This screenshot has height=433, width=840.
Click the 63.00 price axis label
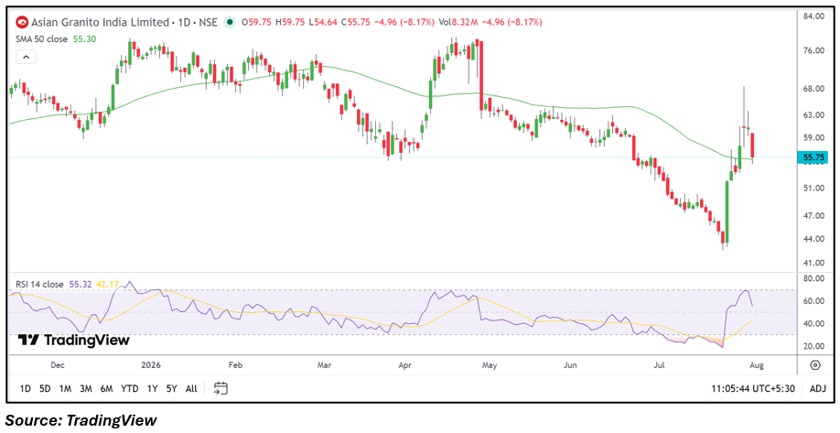click(813, 114)
